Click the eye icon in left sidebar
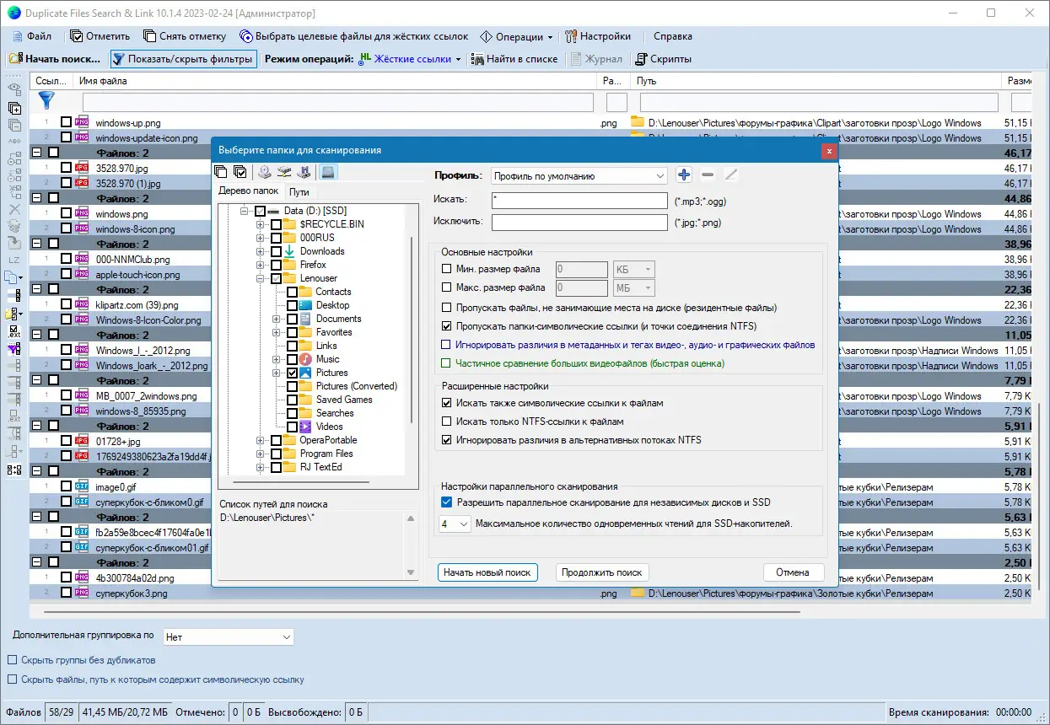This screenshot has width=1050, height=725. (14, 89)
